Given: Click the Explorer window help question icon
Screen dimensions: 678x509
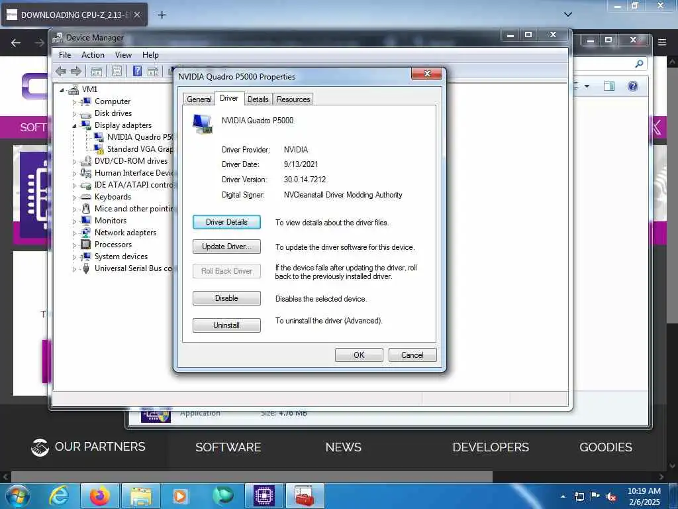Looking at the screenshot, I should (632, 86).
